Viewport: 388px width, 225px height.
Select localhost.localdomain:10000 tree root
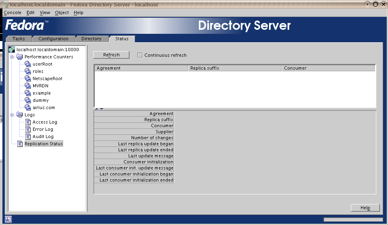click(x=48, y=50)
